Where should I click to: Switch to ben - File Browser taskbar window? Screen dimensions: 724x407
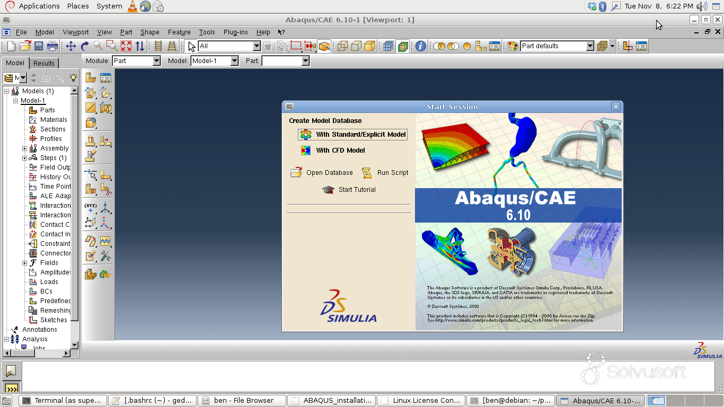(x=243, y=401)
